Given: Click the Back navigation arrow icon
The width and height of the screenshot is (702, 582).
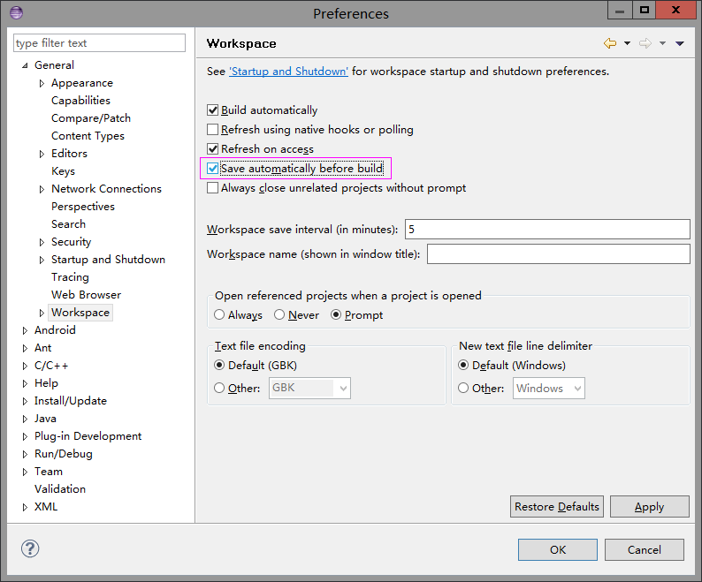Looking at the screenshot, I should pyautogui.click(x=610, y=43).
